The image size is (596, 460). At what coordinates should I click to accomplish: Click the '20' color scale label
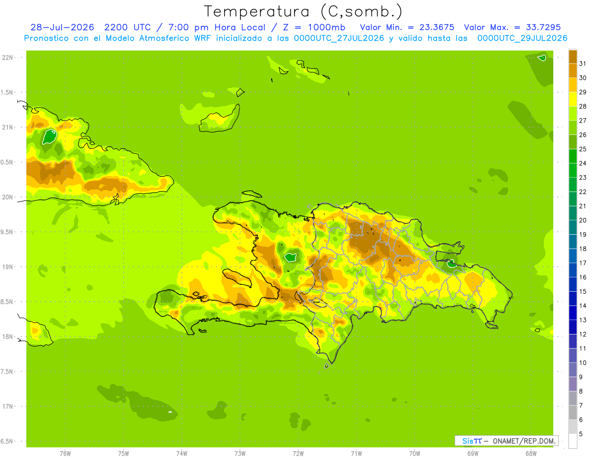[x=583, y=220]
